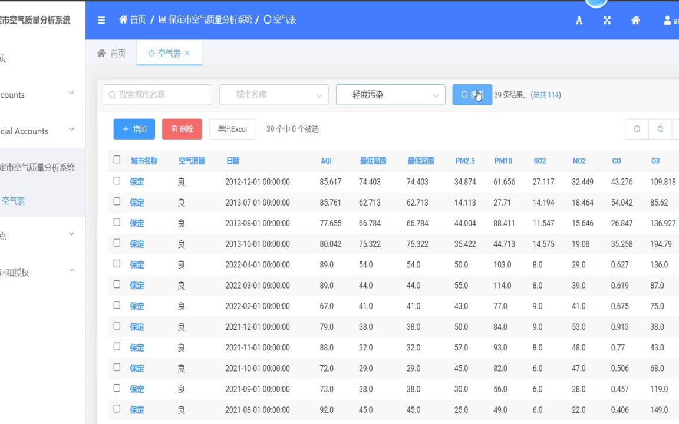679x424 pixels.
Task: Open the 城市名称 dropdown
Action: pos(273,94)
